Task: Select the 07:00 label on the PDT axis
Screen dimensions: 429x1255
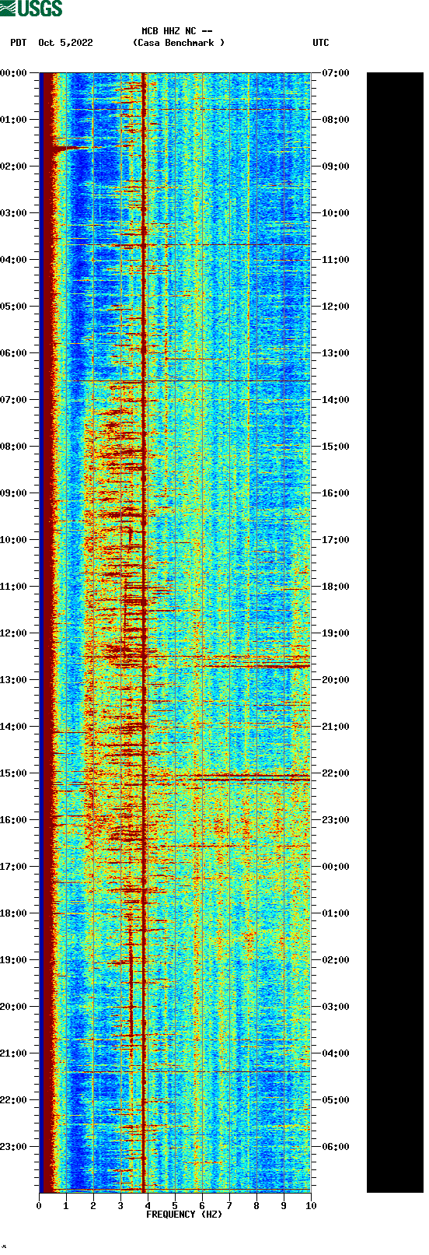Action: [13, 400]
